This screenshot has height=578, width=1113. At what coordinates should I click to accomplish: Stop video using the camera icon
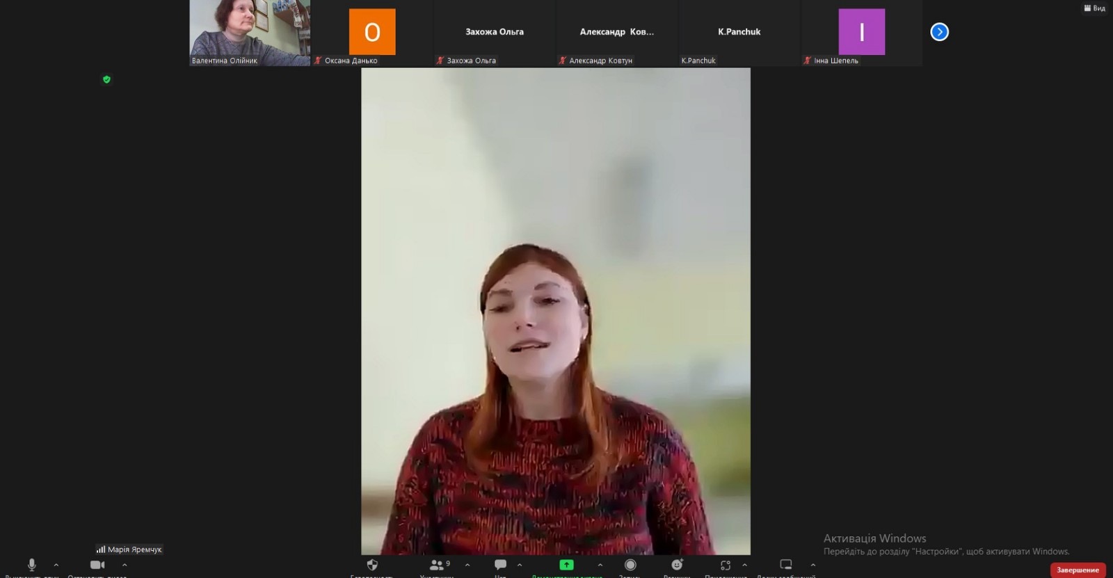click(97, 565)
